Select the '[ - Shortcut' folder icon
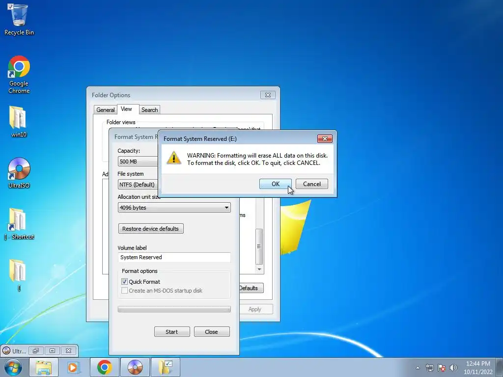 pyautogui.click(x=19, y=224)
